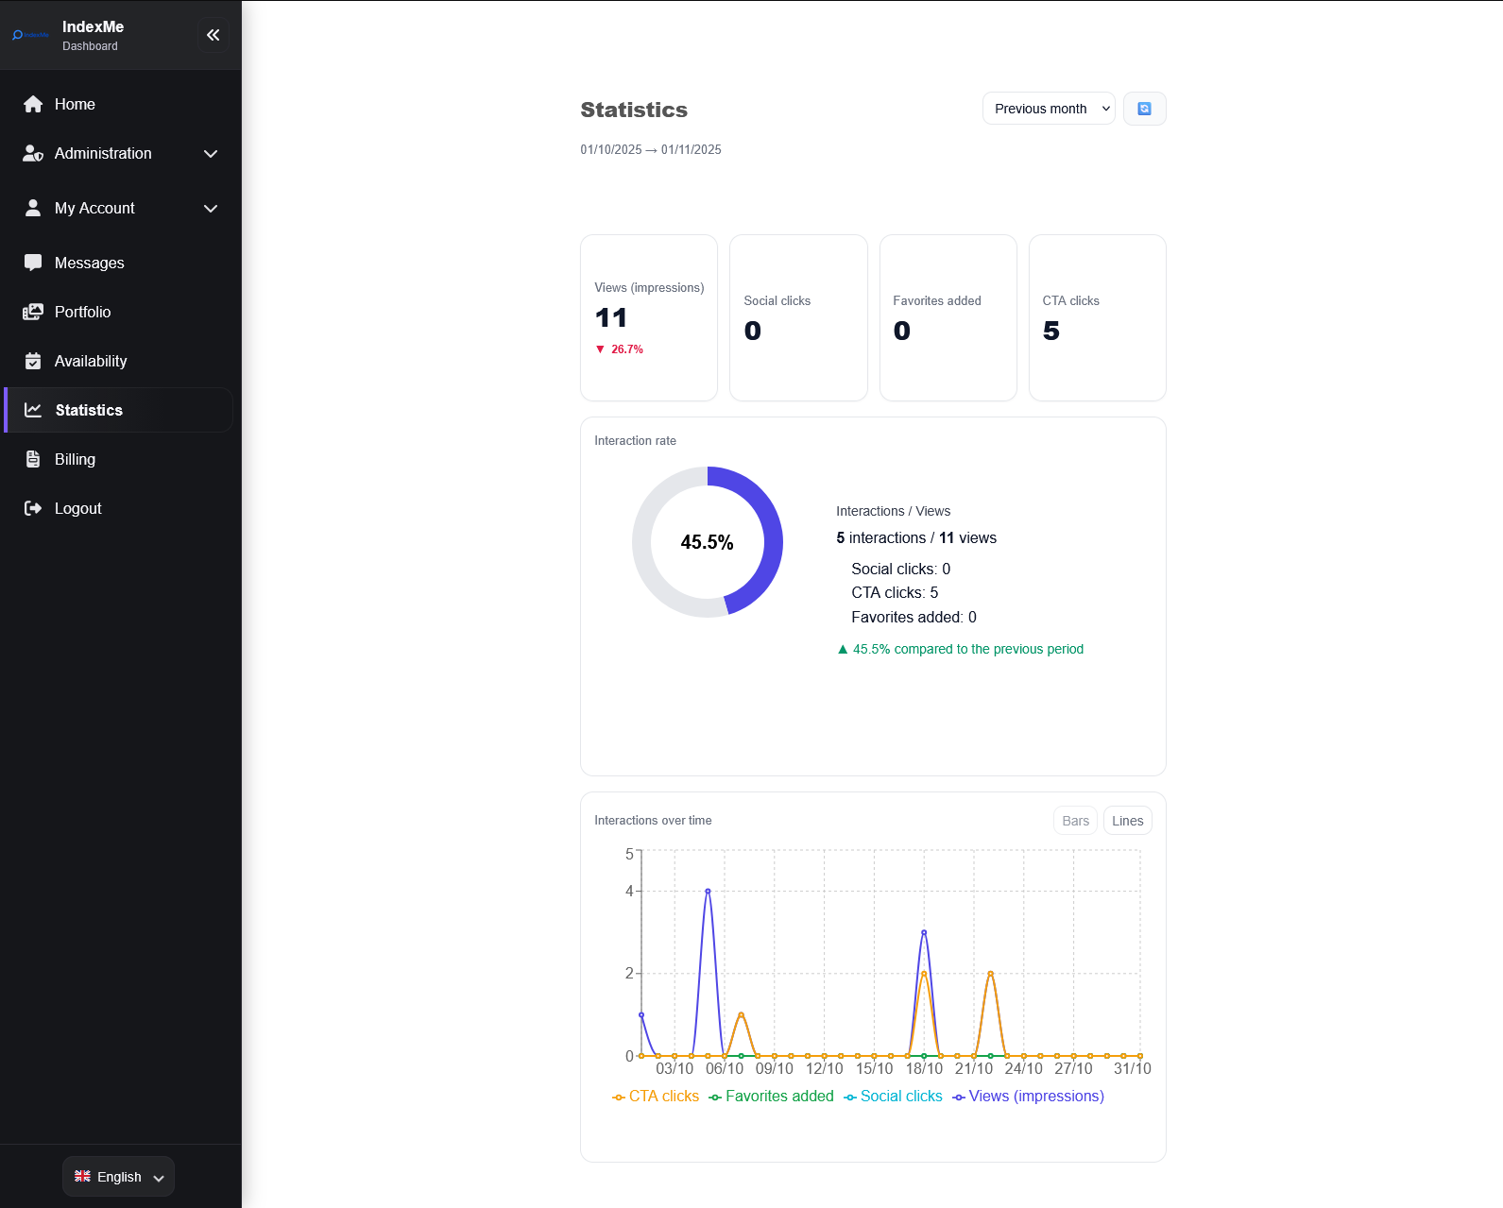Image resolution: width=1503 pixels, height=1208 pixels.
Task: Click 'CTA clicks: 5' breakdown line
Action: pos(895,593)
